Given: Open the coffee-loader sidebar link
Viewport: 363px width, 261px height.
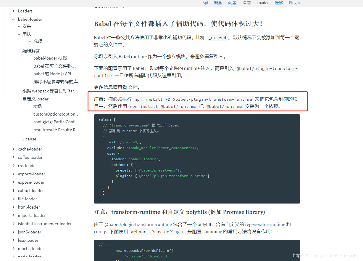Looking at the screenshot, I should (30, 157).
